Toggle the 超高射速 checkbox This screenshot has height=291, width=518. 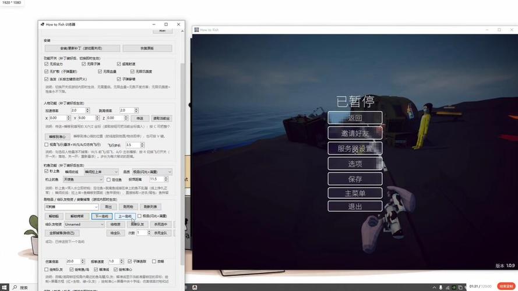[x=119, y=63]
